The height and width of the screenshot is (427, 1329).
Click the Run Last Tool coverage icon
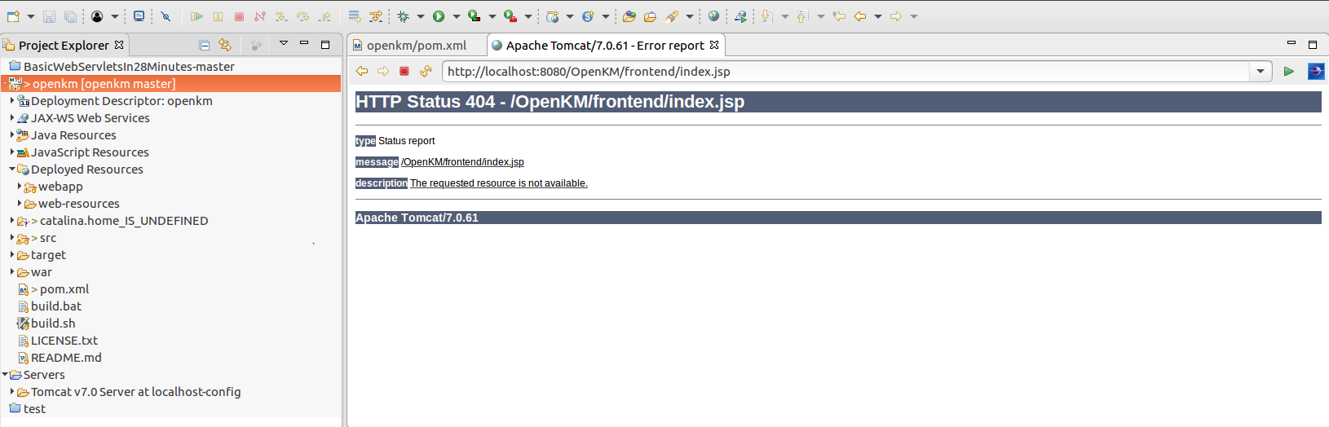[x=474, y=16]
